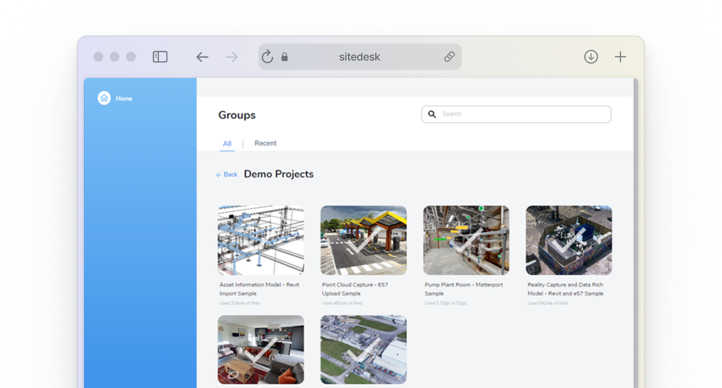Screen dimensions: 722x388
Task: Reload the page with refresh icon
Action: coord(267,57)
